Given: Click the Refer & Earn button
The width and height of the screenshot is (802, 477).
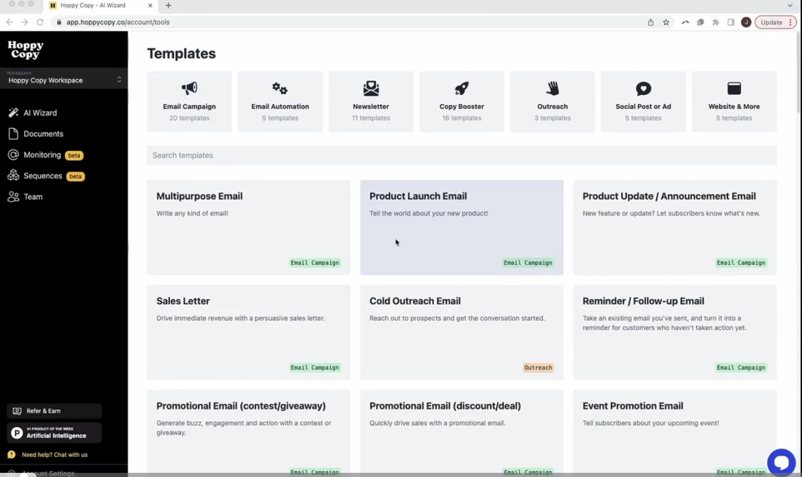Looking at the screenshot, I should click(54, 411).
